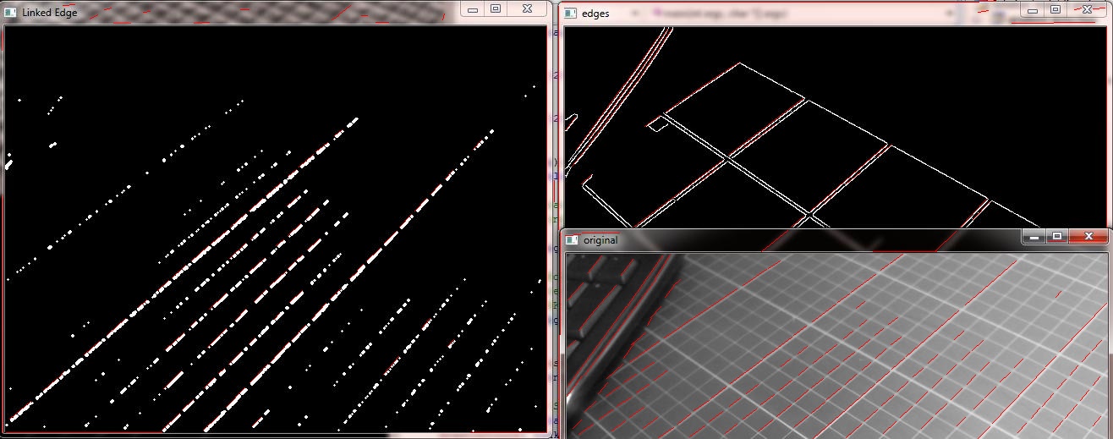This screenshot has height=439, width=1113.
Task: Click the original window title text
Action: coord(600,240)
